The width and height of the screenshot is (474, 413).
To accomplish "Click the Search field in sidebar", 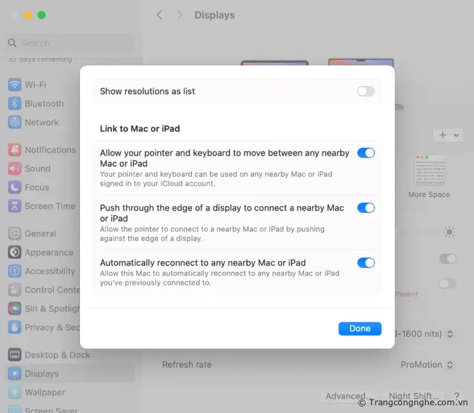I will pos(70,43).
